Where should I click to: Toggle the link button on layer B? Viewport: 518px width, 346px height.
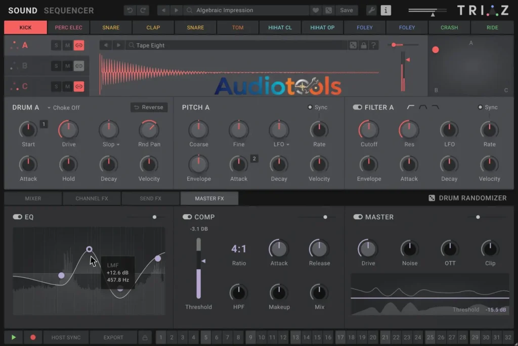[x=78, y=66]
